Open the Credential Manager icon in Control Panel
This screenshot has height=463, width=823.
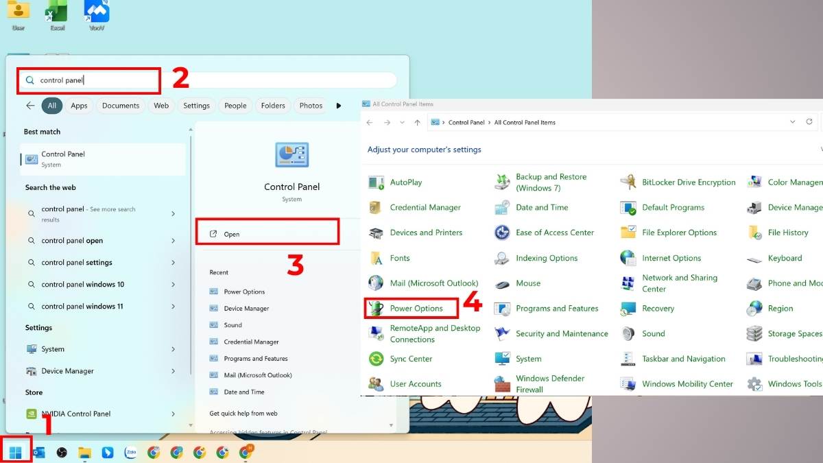pyautogui.click(x=376, y=207)
